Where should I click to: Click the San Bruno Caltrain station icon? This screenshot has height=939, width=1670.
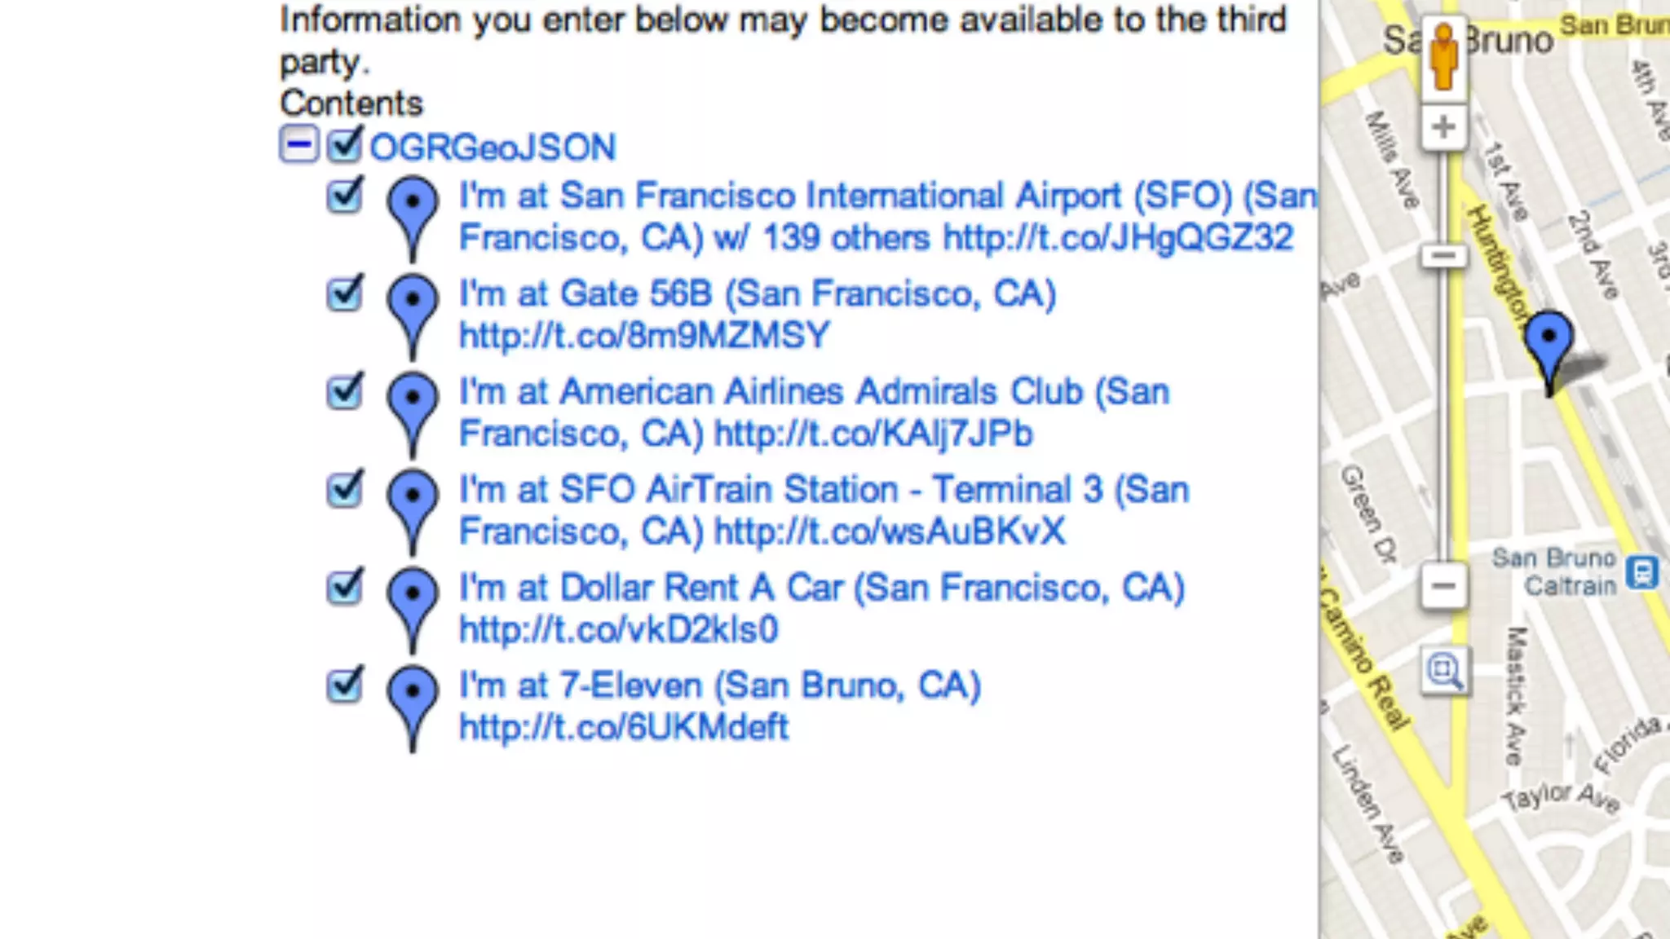1641,571
